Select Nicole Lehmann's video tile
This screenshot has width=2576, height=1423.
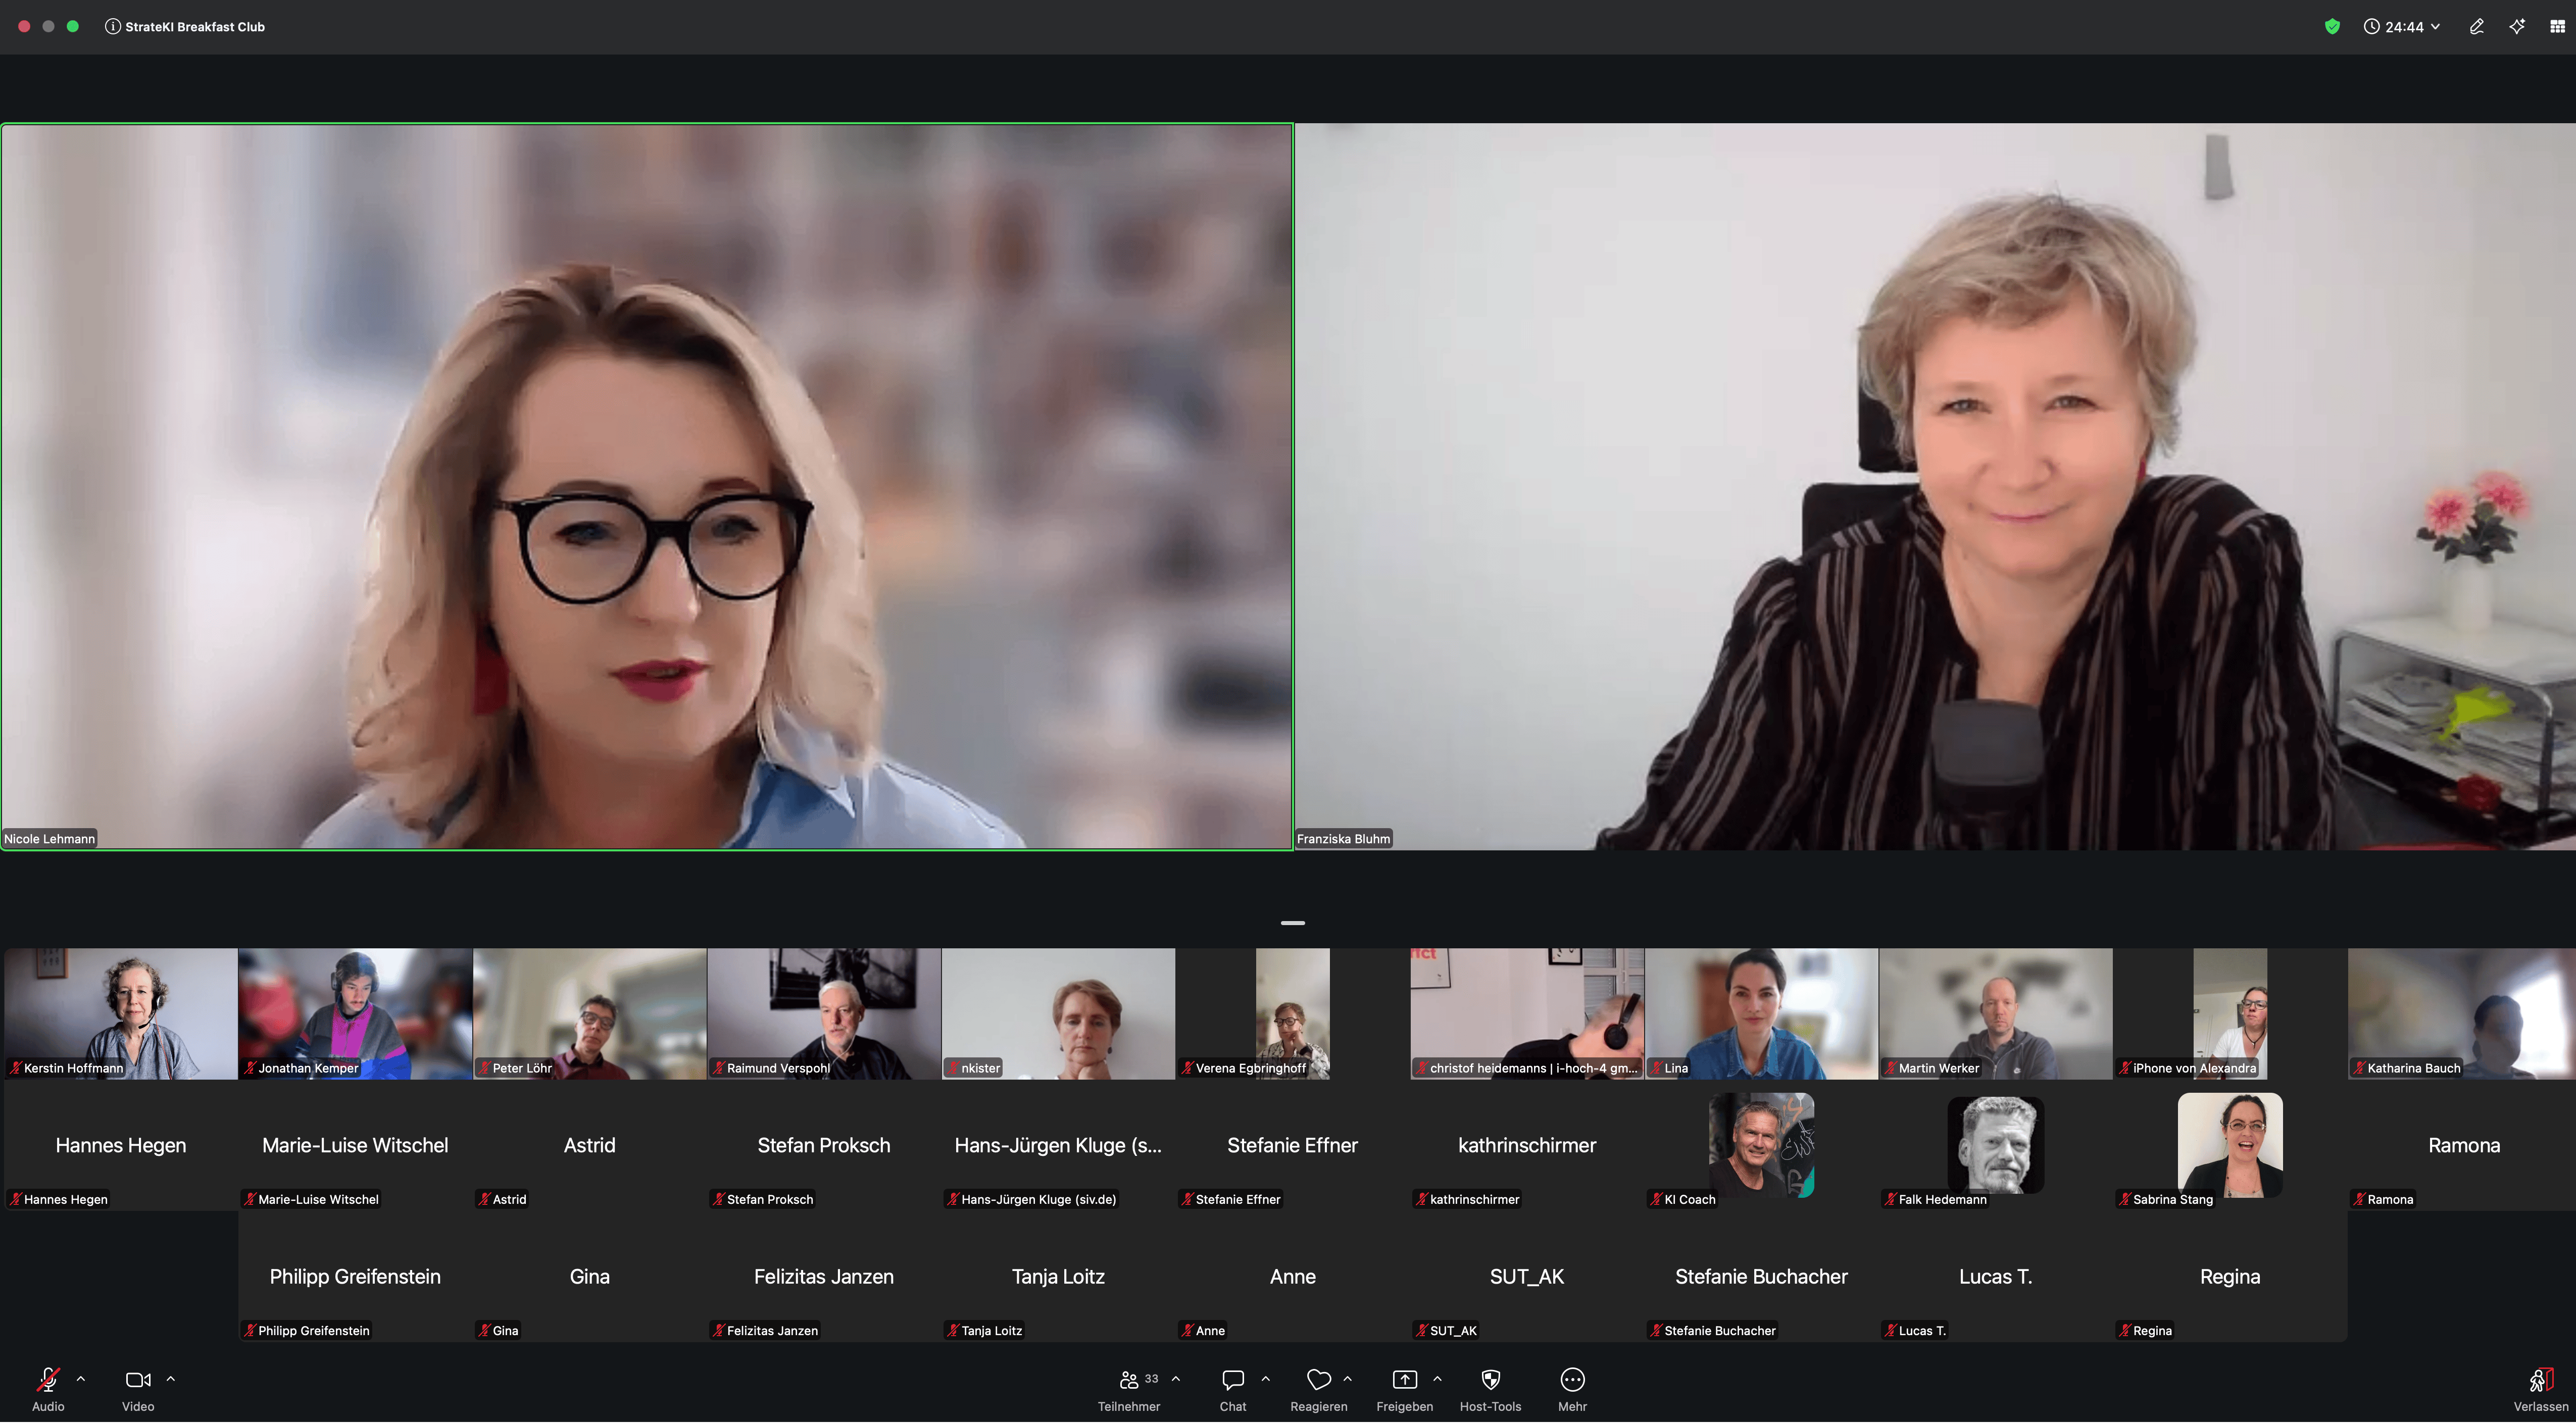coord(647,487)
